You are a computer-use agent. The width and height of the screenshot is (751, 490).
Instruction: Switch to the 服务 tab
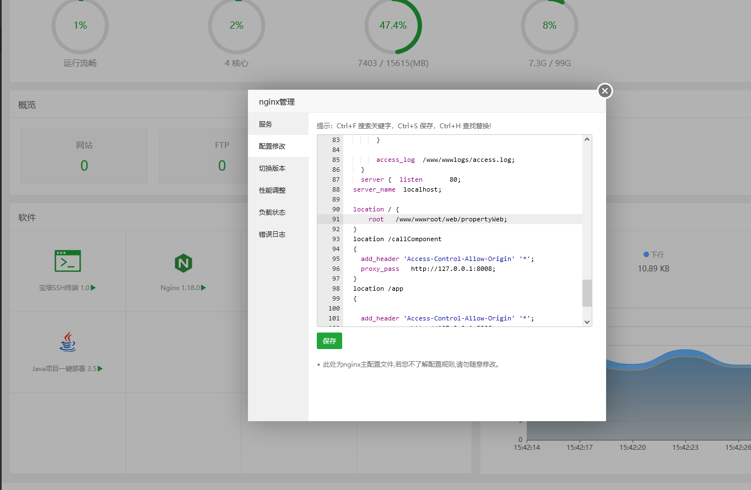pyautogui.click(x=266, y=124)
